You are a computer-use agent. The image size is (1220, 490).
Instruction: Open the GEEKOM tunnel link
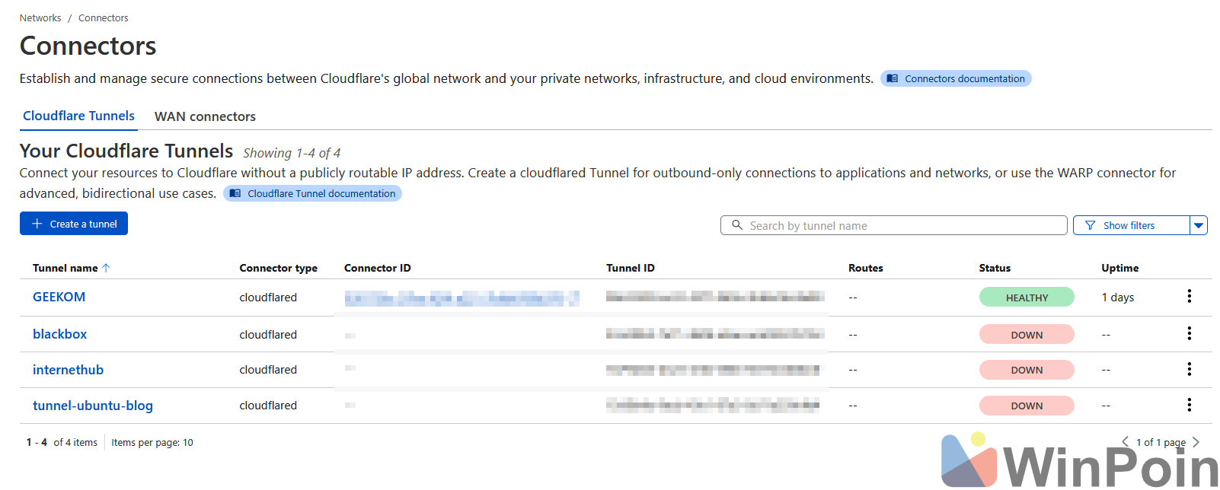tap(59, 297)
